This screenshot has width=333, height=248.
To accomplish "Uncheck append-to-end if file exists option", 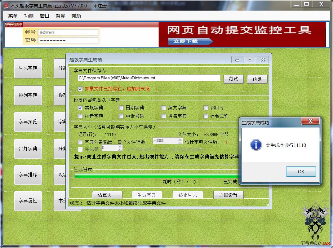I will [x=80, y=89].
